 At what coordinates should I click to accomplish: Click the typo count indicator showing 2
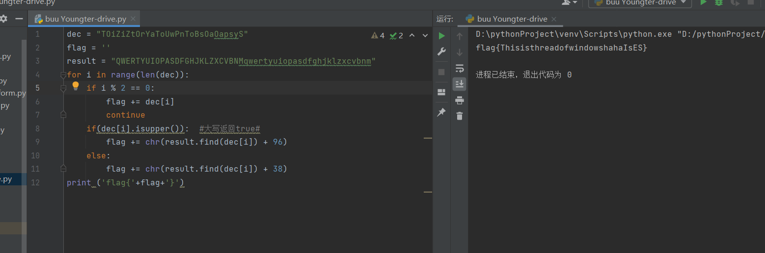(x=396, y=35)
